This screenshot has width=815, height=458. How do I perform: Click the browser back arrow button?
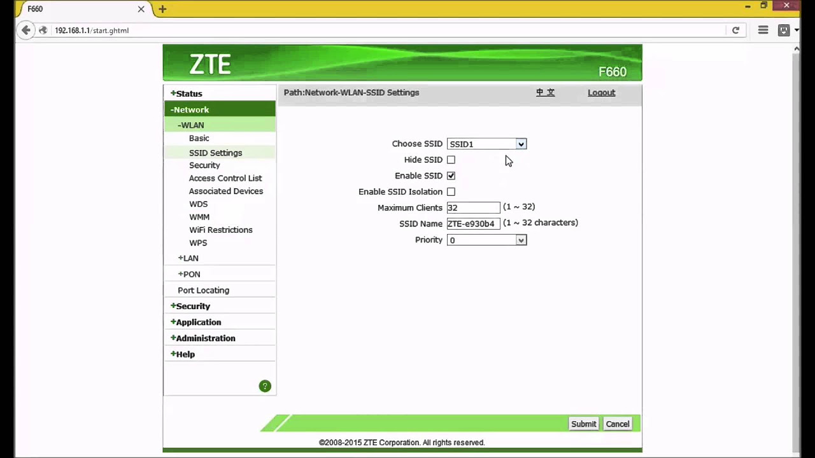(x=25, y=30)
